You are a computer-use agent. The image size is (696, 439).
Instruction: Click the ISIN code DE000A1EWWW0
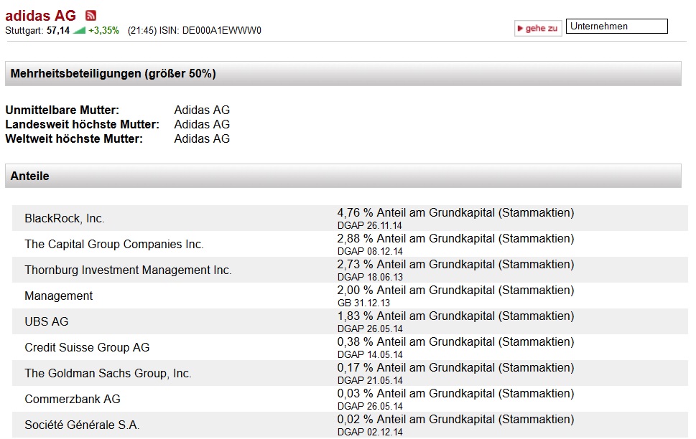(x=222, y=31)
